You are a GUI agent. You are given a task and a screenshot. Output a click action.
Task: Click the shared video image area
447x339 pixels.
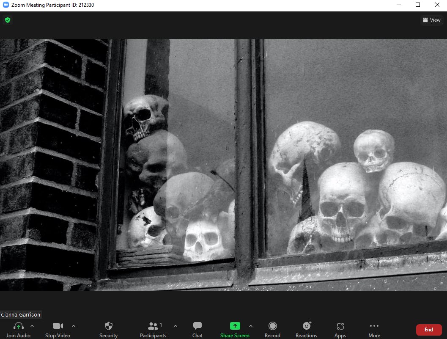[x=223, y=165]
